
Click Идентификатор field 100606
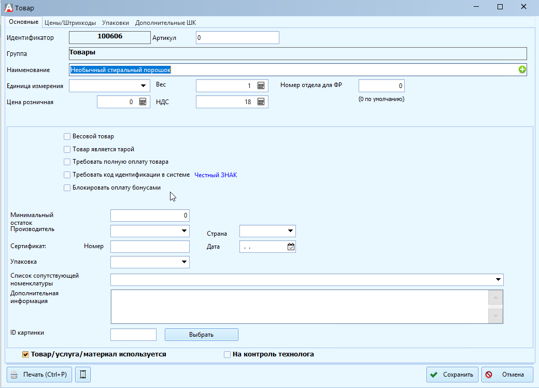(110, 37)
